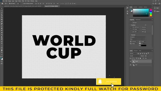161x91 pixels.
Task: Open the History panel icon in dock
Action: pyautogui.click(x=128, y=8)
